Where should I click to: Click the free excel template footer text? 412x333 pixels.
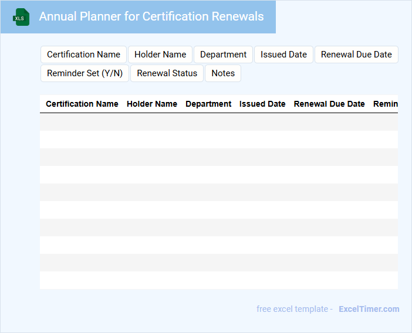tap(294, 309)
